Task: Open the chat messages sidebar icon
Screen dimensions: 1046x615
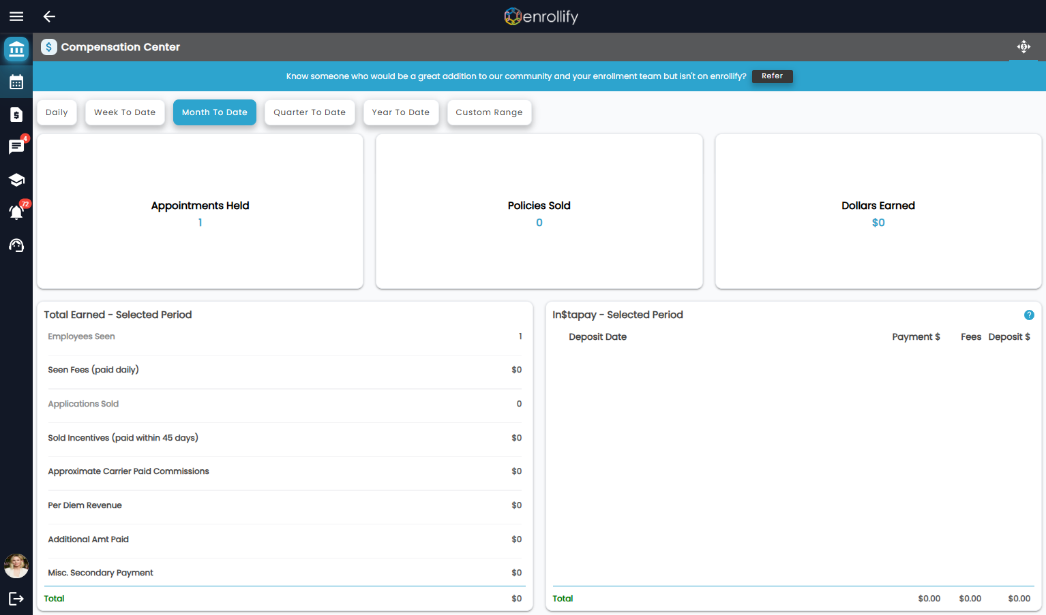Action: pos(16,146)
